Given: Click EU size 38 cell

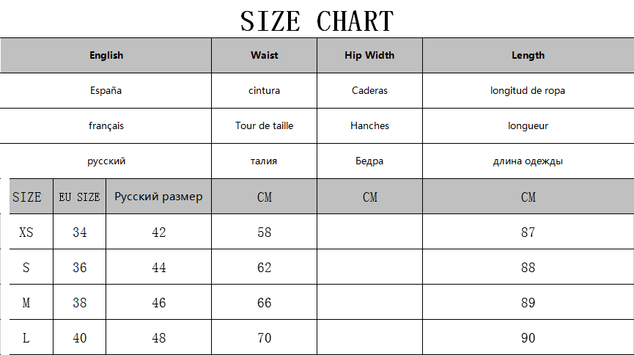Looking at the screenshot, I should 79,303.
